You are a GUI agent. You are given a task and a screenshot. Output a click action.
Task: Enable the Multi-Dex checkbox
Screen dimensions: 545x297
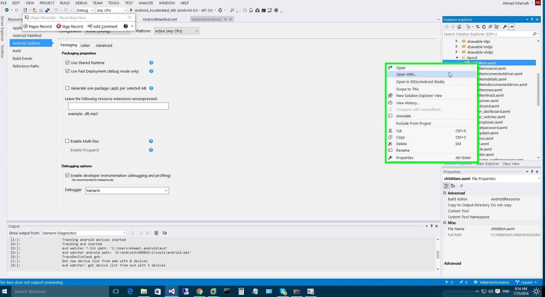[67, 141]
